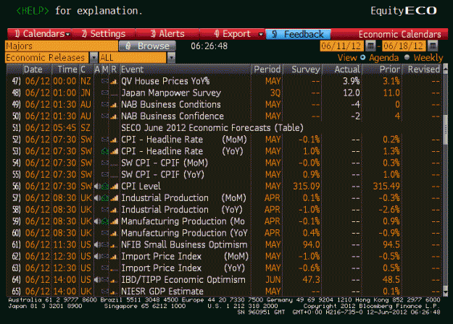This screenshot has height=324, width=453.
Task: Click the 06/11/12 start date field
Action: click(342, 46)
